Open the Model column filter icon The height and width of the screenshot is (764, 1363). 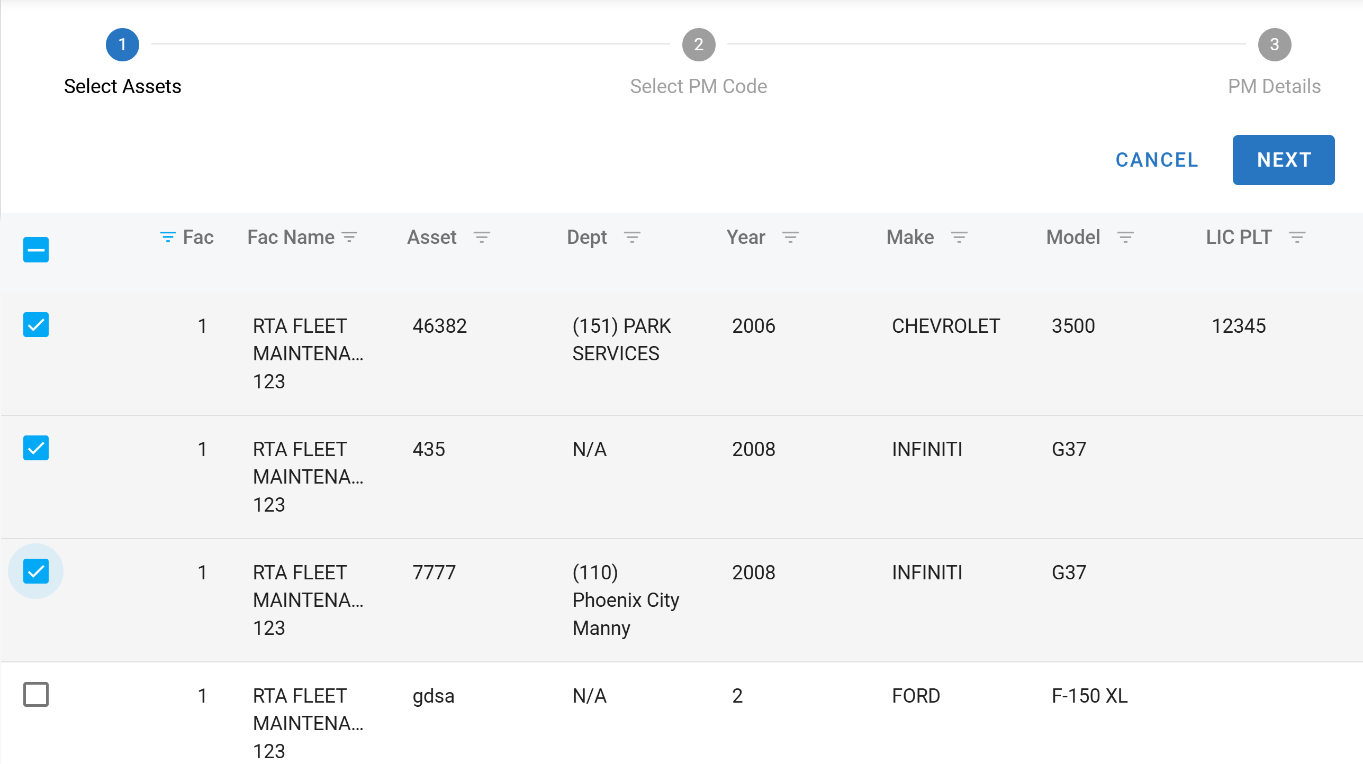[1125, 237]
